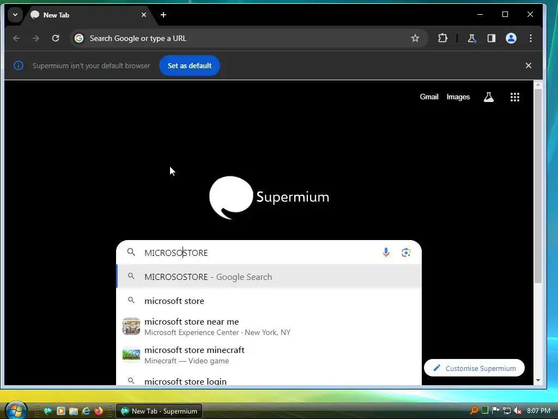Viewport: 558px width, 419px height.
Task: Open the Images link
Action: tap(458, 97)
